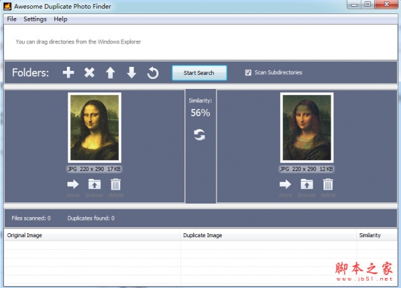Toggle the Scan Subdirectories checkbox
The height and width of the screenshot is (288, 401).
click(248, 73)
